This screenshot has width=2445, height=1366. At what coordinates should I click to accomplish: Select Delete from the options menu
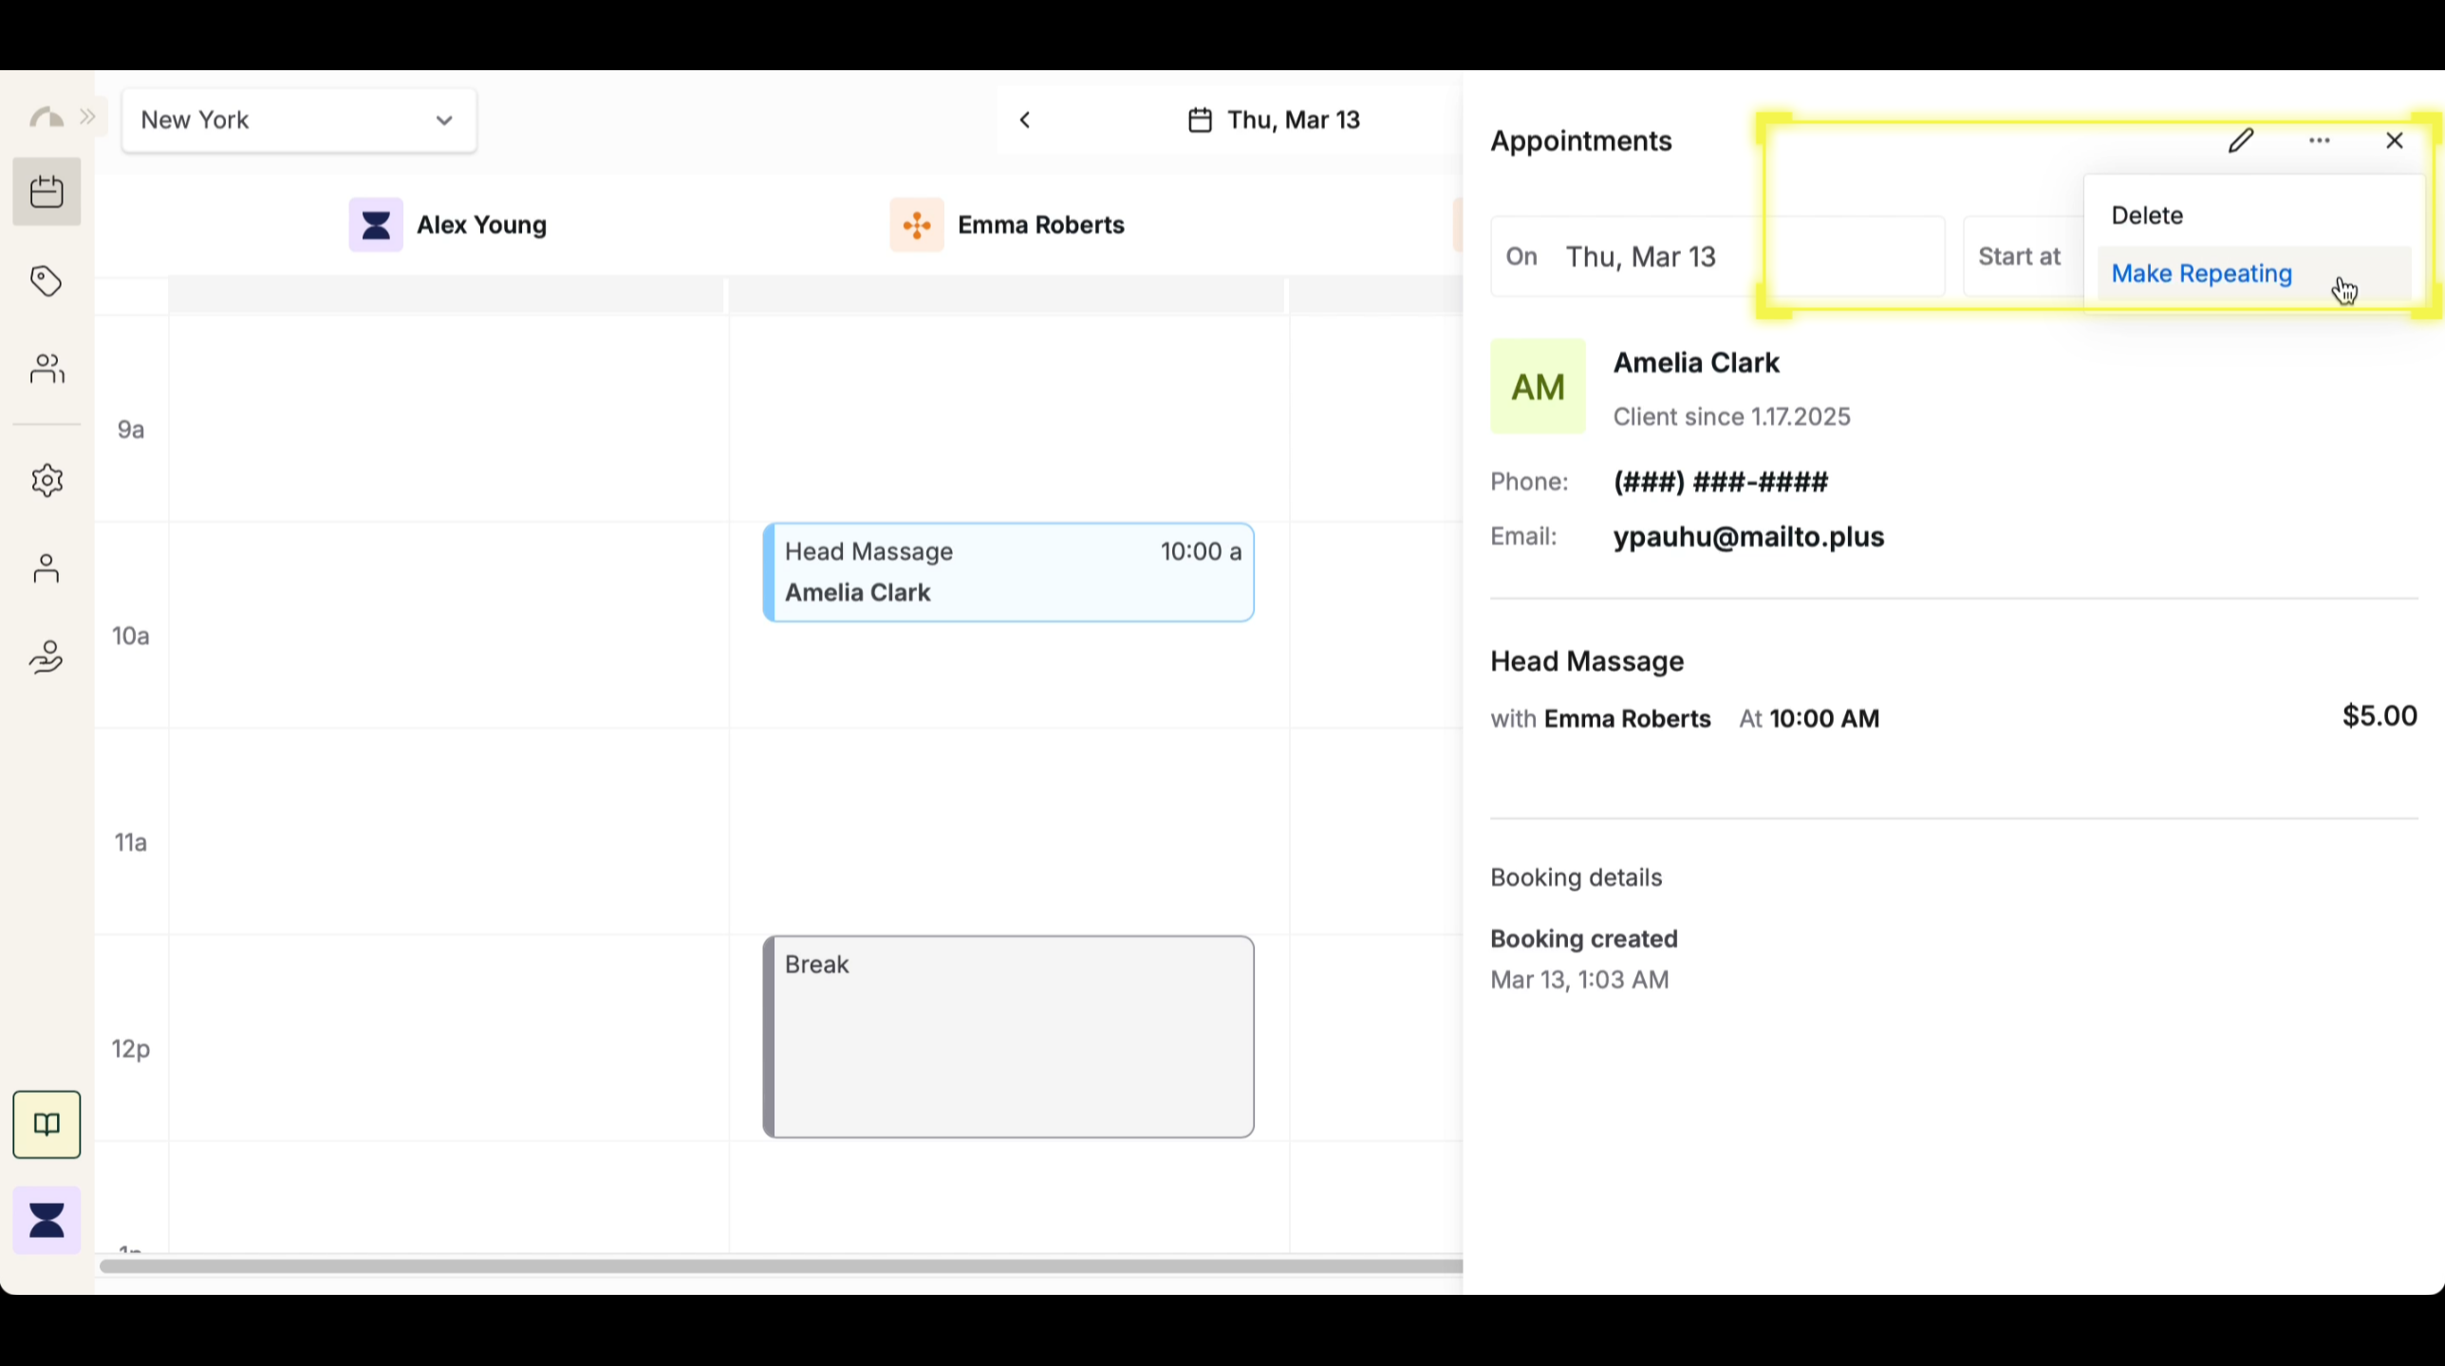(x=2147, y=216)
